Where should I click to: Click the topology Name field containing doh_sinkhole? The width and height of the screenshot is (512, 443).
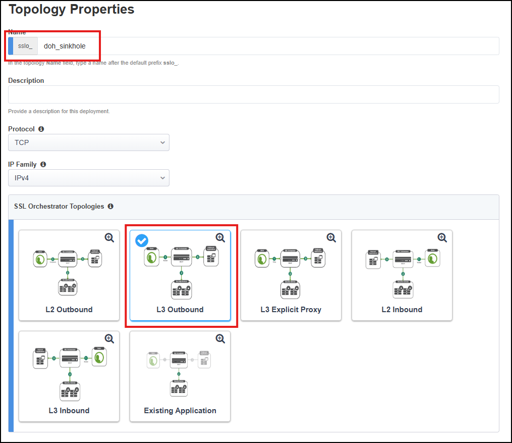point(268,46)
